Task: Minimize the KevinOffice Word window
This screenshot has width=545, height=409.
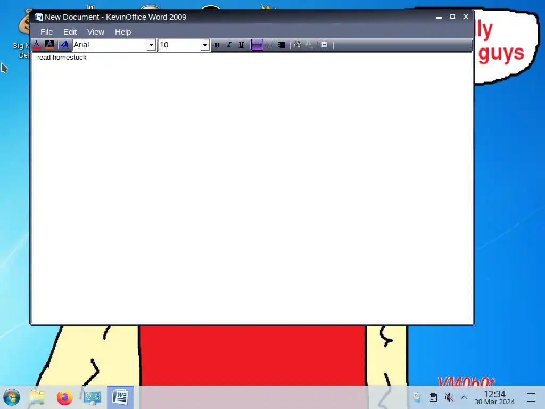Action: 439,17
